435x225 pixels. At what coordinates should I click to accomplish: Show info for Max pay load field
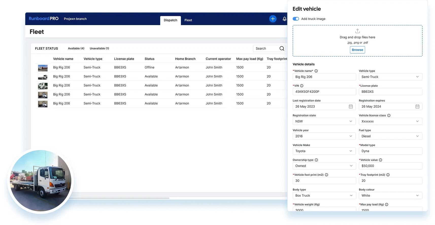[387, 204]
